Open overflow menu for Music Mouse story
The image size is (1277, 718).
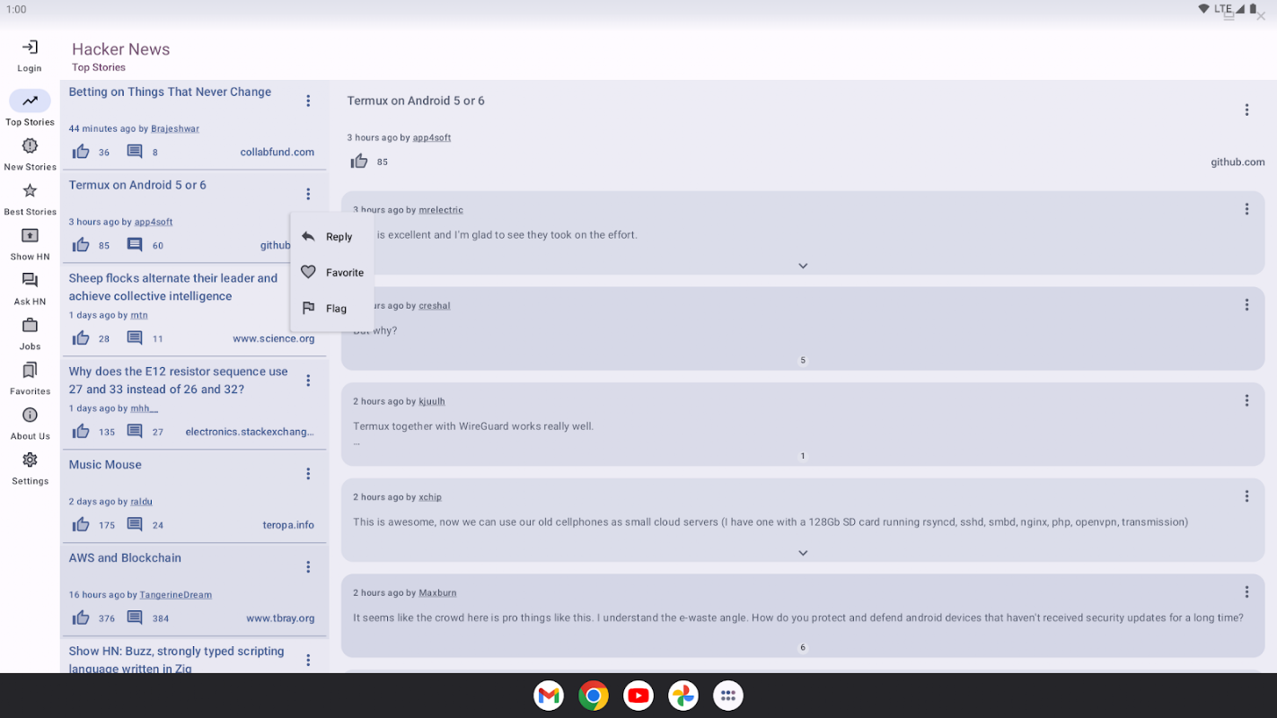click(x=308, y=474)
